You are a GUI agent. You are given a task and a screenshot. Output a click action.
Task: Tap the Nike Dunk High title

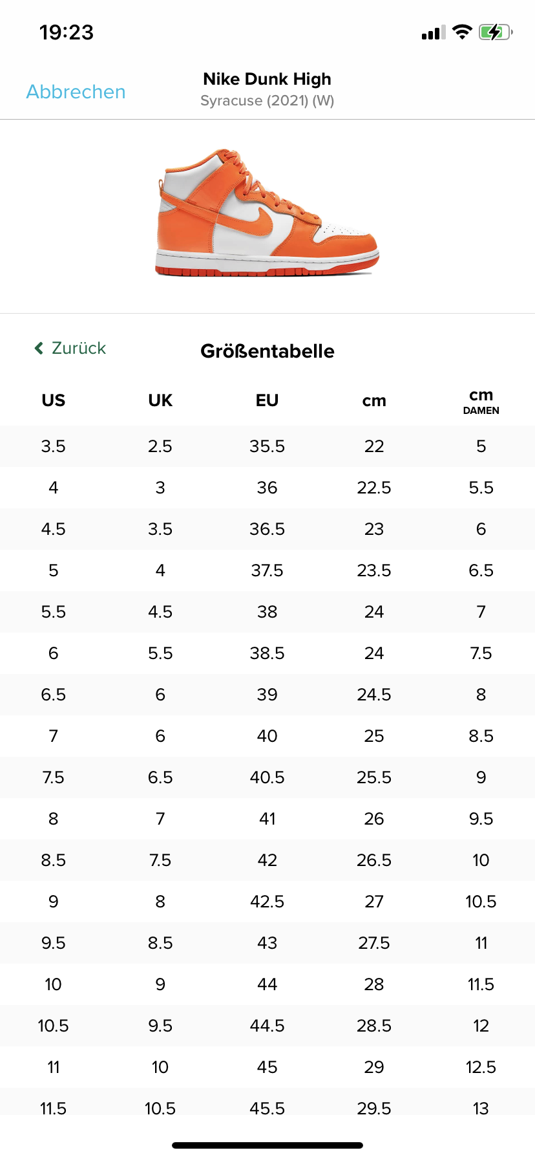pyautogui.click(x=267, y=78)
